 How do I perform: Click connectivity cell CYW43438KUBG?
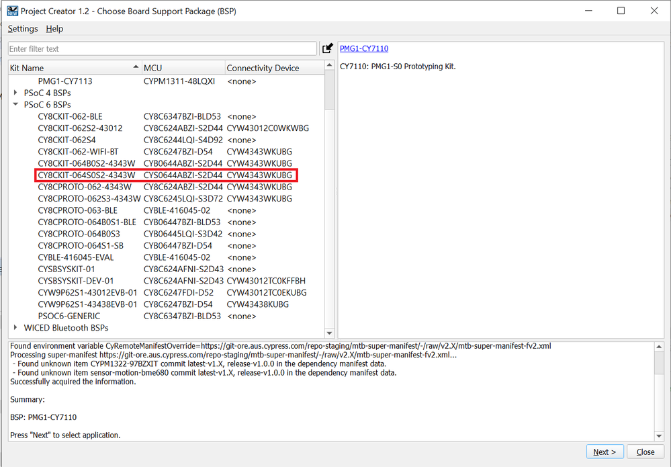[258, 304]
